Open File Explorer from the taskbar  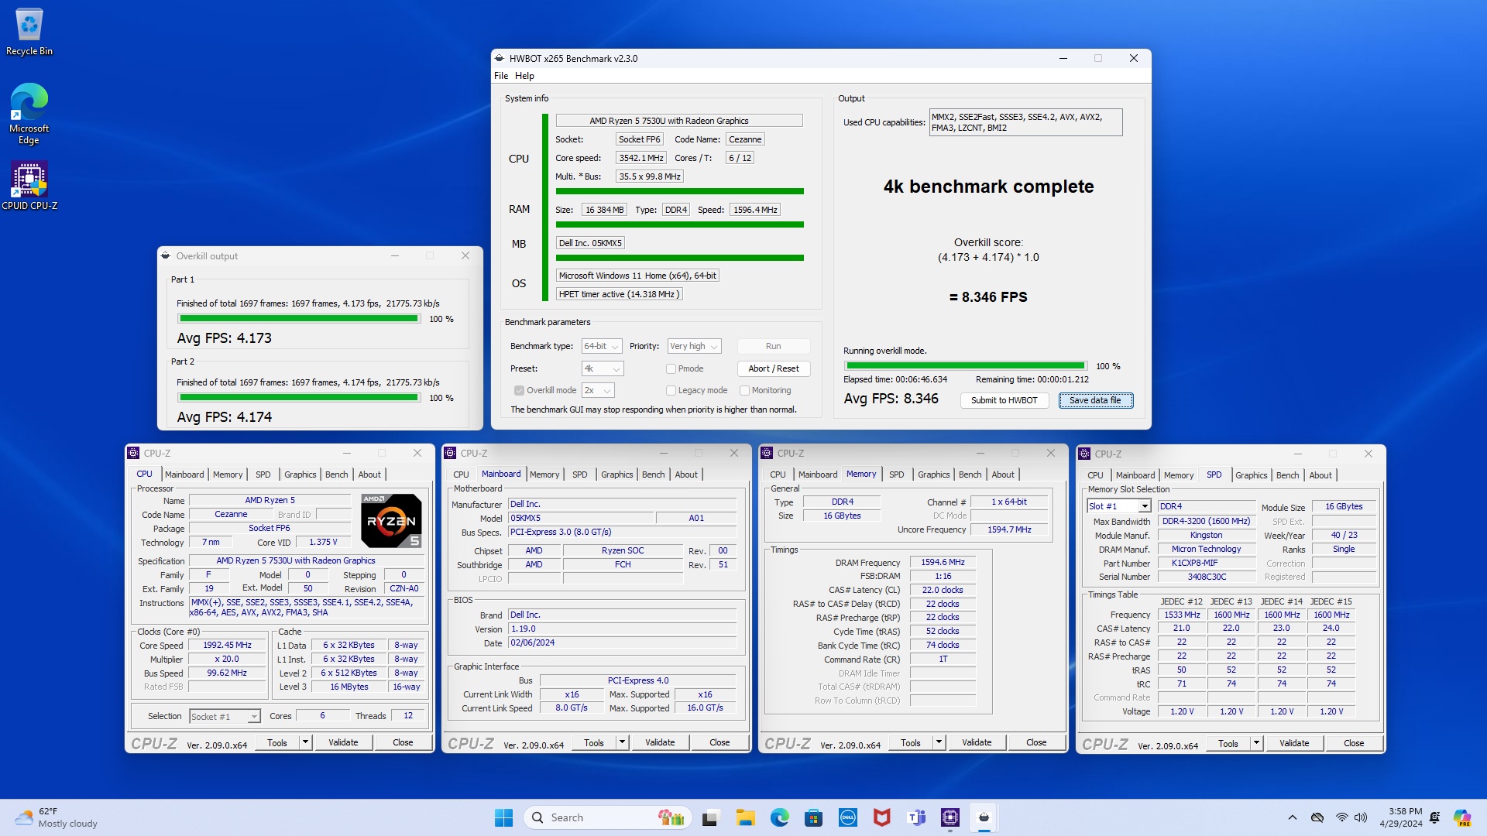tap(745, 817)
